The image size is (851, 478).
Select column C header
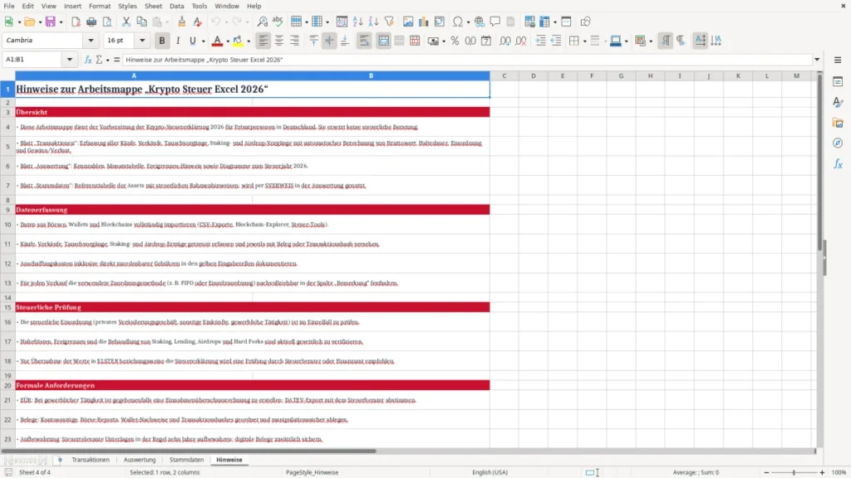coord(504,76)
